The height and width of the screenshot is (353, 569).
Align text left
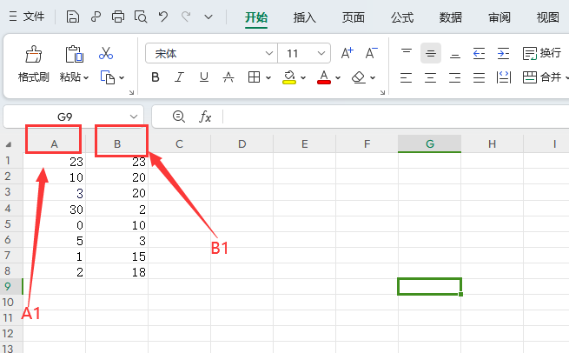pos(406,77)
